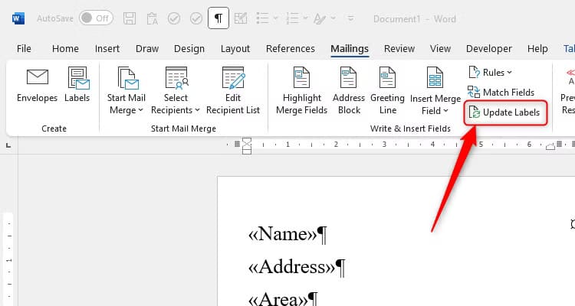
Task: Open the bullet list dropdown arrow
Action: click(x=275, y=18)
